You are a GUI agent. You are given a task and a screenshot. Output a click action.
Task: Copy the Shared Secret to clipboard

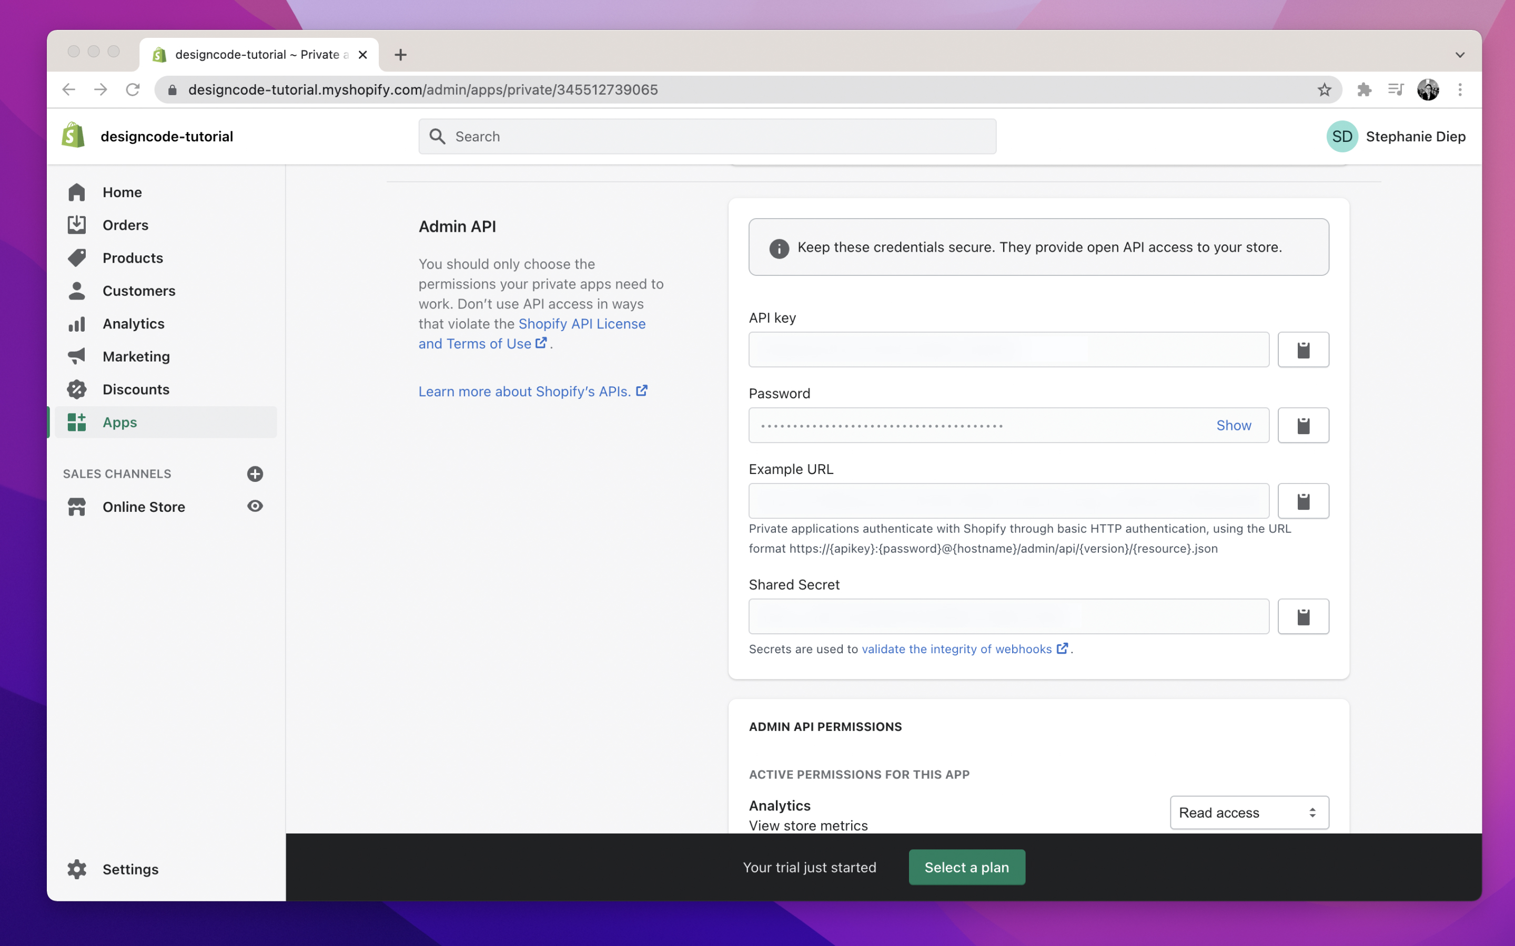1303,617
